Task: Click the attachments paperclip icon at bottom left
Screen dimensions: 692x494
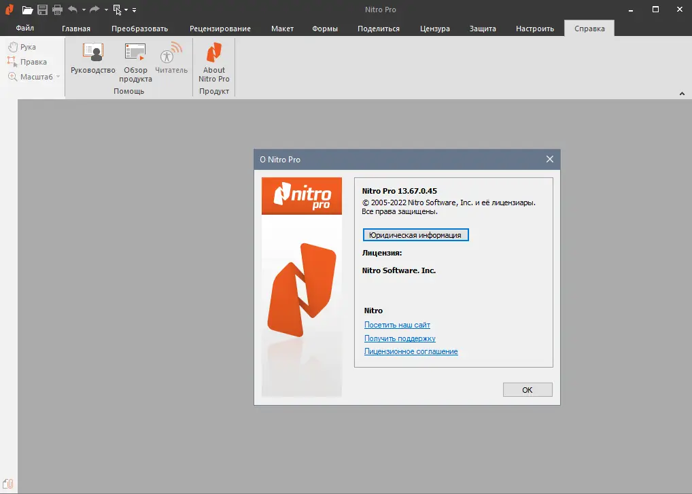Action: pos(8,484)
